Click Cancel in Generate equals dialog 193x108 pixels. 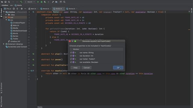point(87,67)
